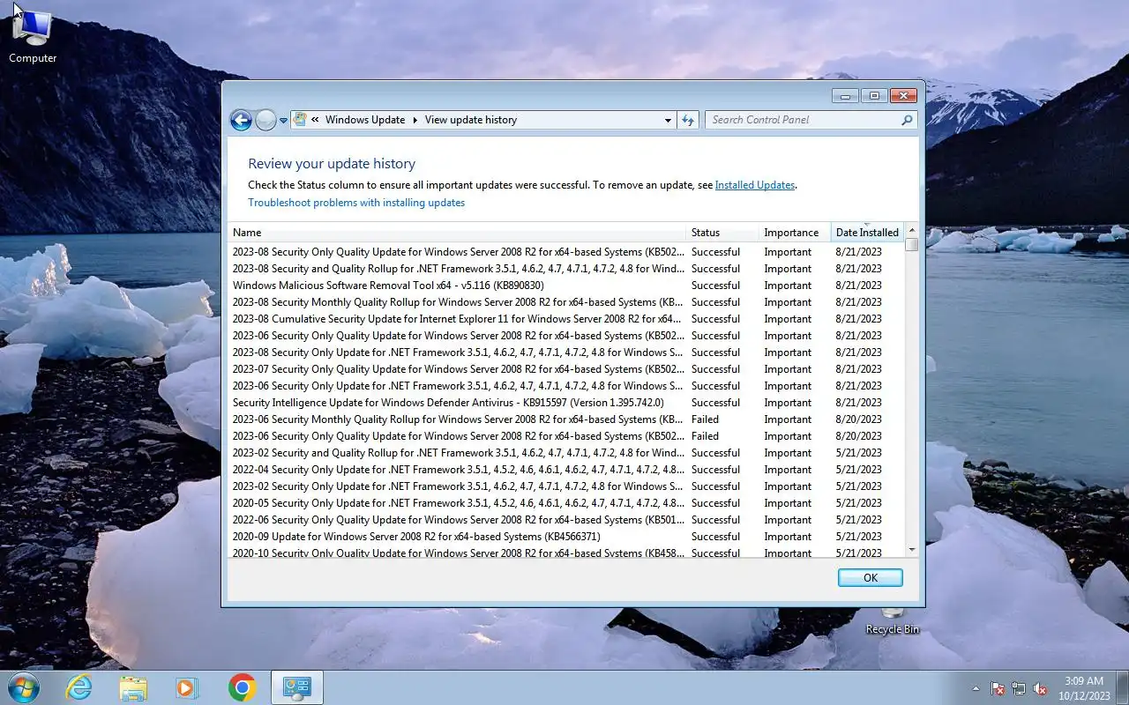Open the Recycle Bin desktop icon

pos(893,621)
